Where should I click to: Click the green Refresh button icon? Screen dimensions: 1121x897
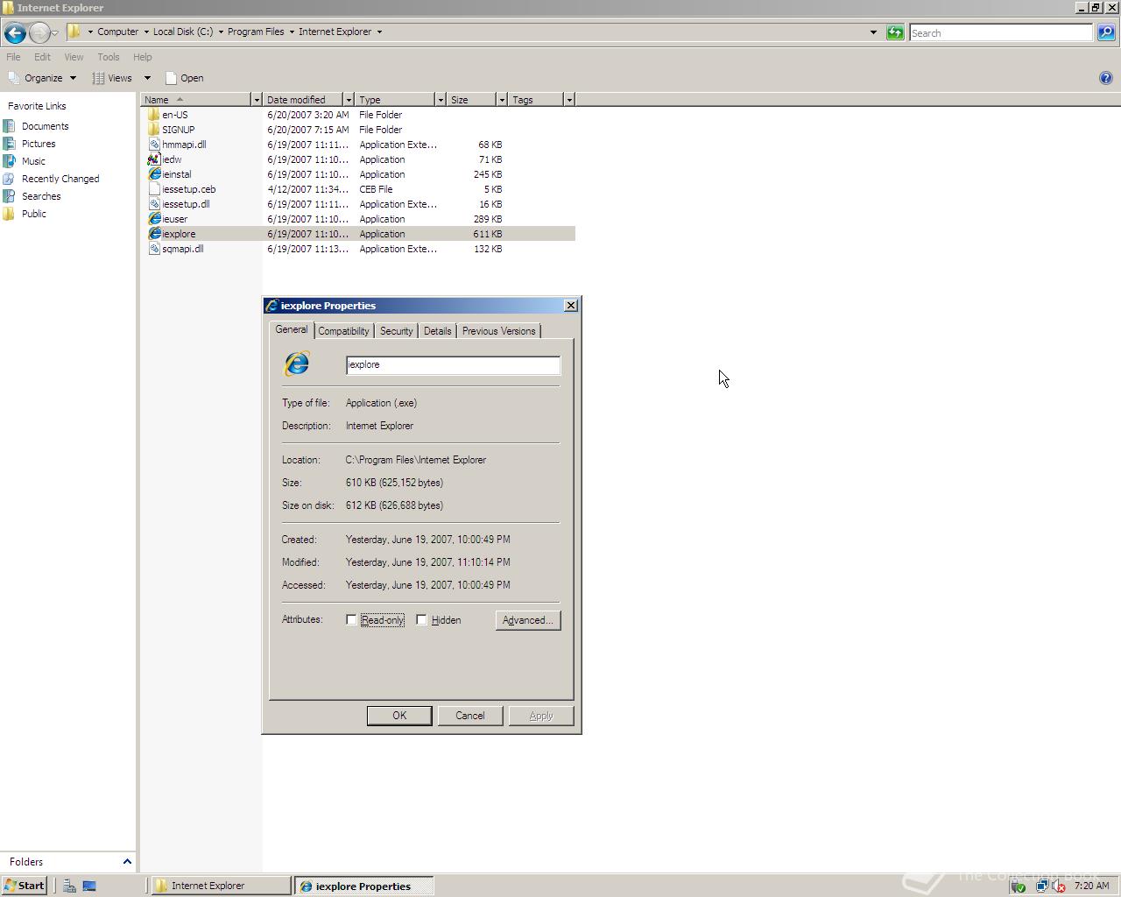[x=894, y=32]
